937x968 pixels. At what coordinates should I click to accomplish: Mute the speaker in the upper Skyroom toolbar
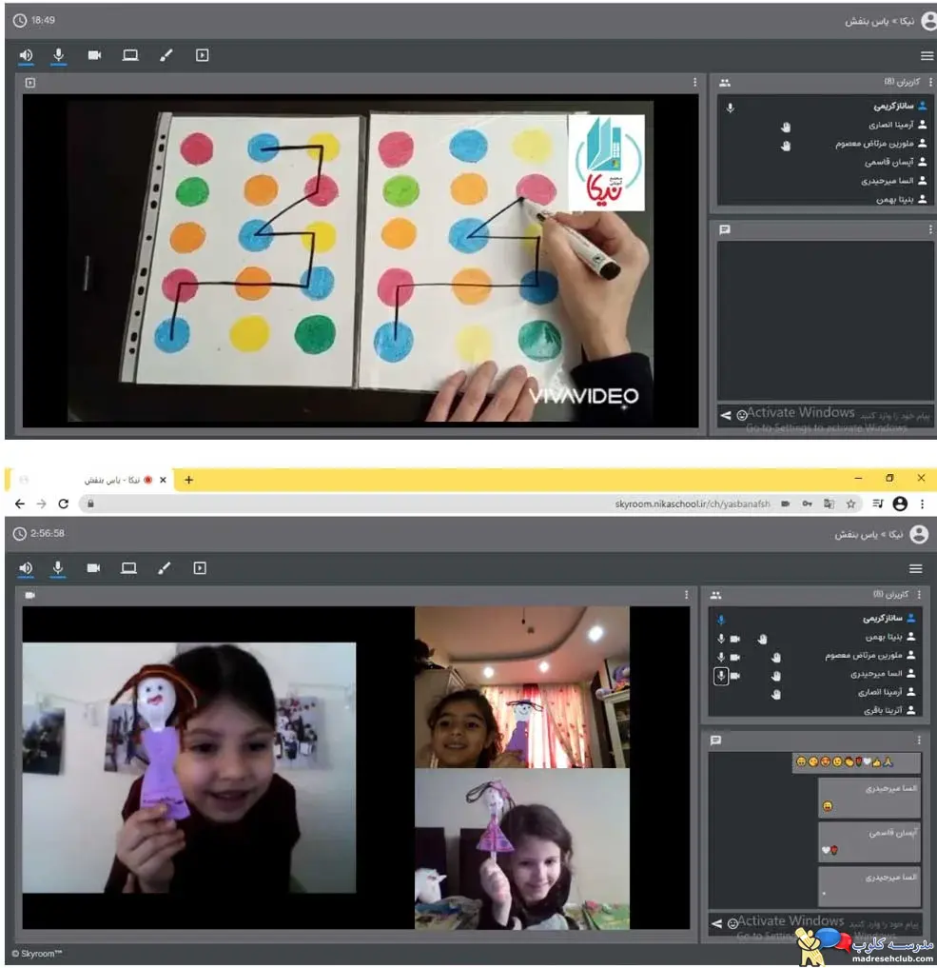pyautogui.click(x=26, y=55)
